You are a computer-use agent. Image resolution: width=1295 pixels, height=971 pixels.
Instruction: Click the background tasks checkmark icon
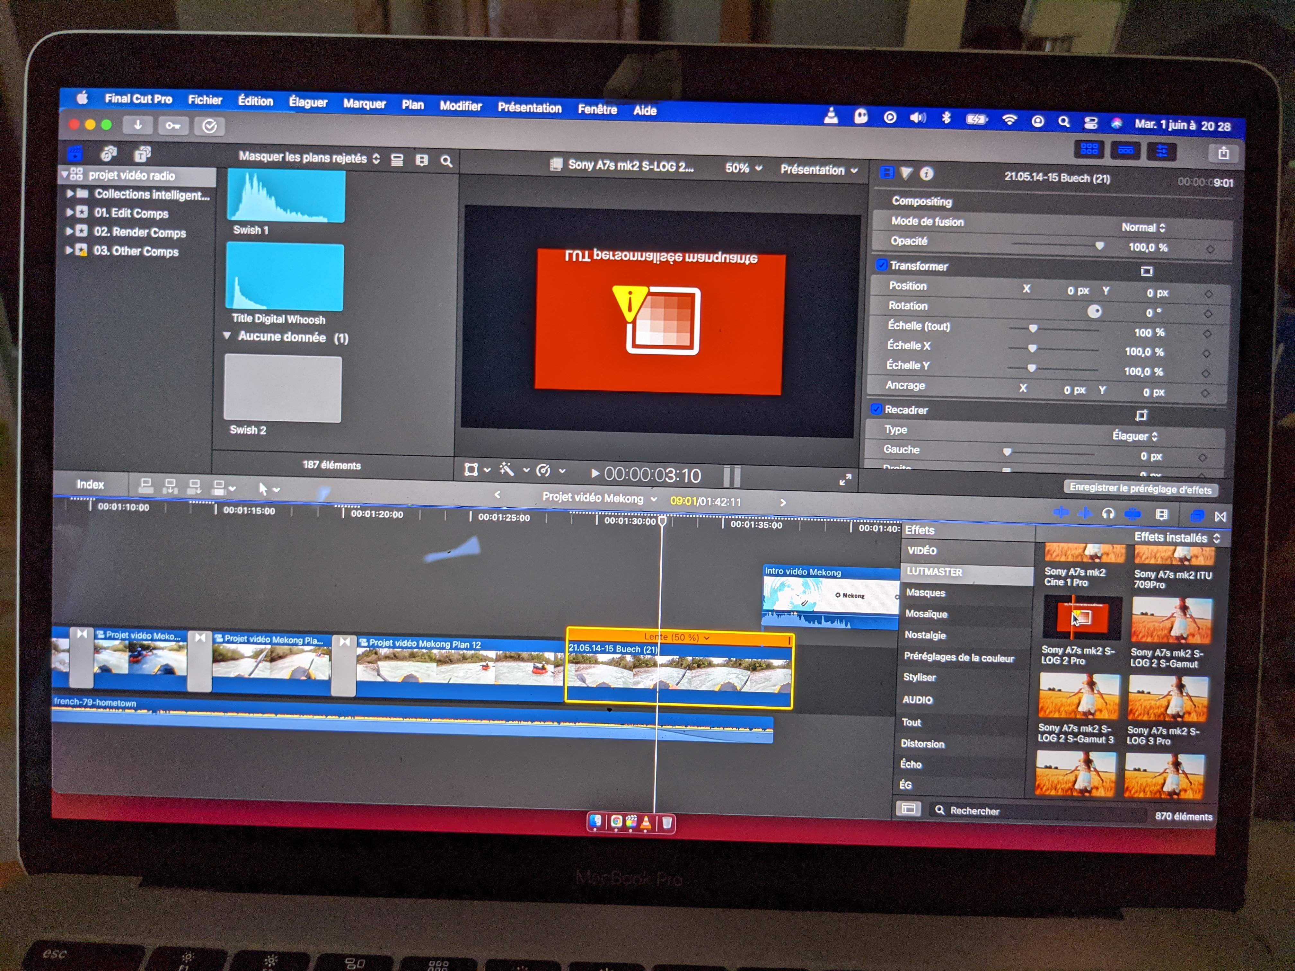pyautogui.click(x=210, y=126)
